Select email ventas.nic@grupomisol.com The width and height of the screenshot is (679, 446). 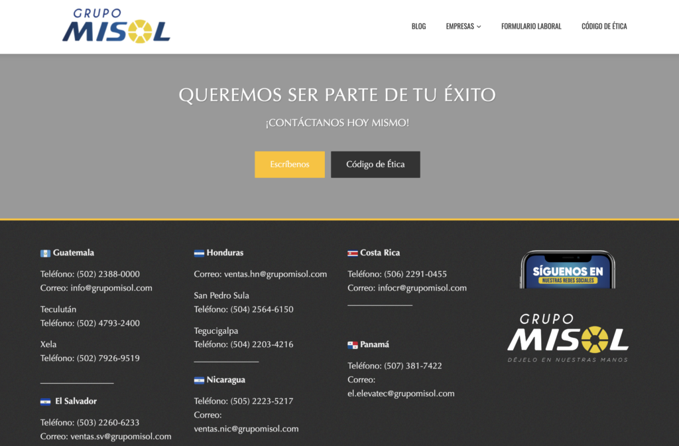point(247,429)
